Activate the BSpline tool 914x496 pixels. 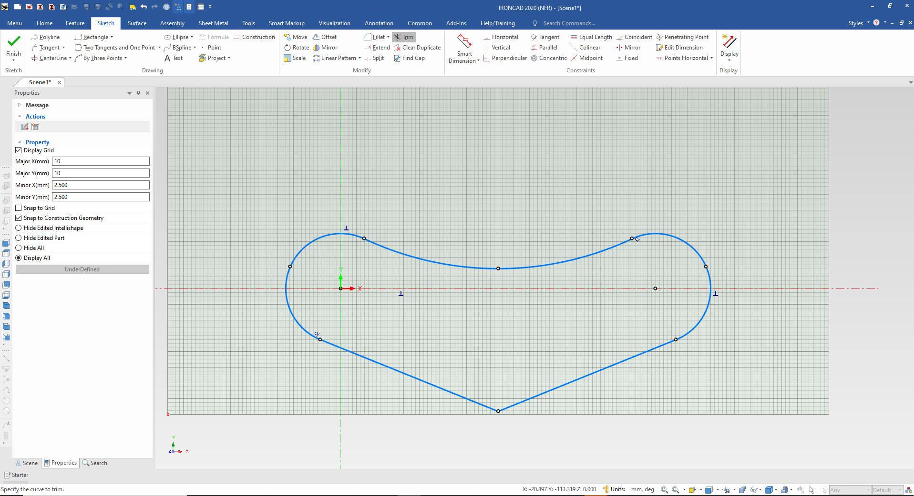pos(177,48)
